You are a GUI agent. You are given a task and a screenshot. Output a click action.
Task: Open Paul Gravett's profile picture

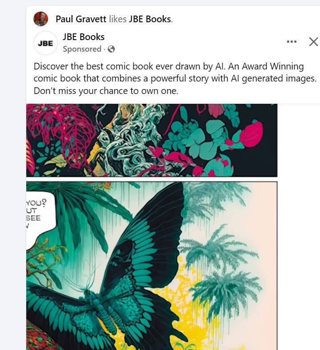click(41, 19)
